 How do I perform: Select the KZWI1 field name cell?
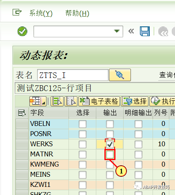coord(49,185)
